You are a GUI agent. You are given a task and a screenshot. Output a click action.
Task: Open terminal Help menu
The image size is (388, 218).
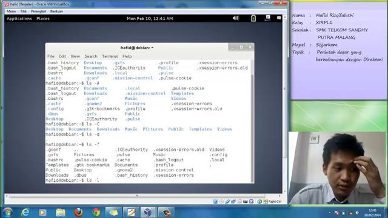coord(127,56)
